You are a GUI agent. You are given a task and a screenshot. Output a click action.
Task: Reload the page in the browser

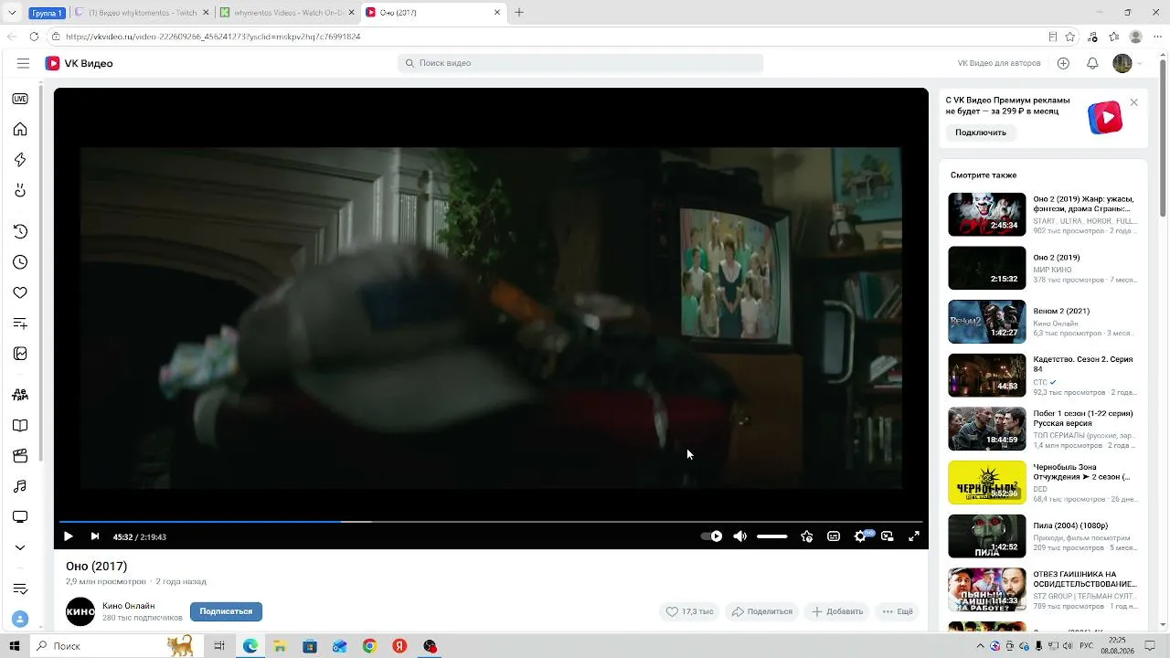(34, 37)
